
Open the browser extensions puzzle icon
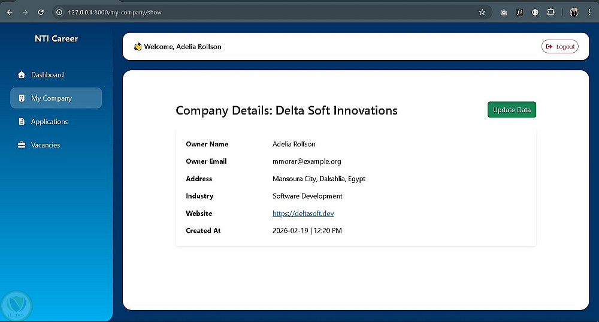(550, 12)
